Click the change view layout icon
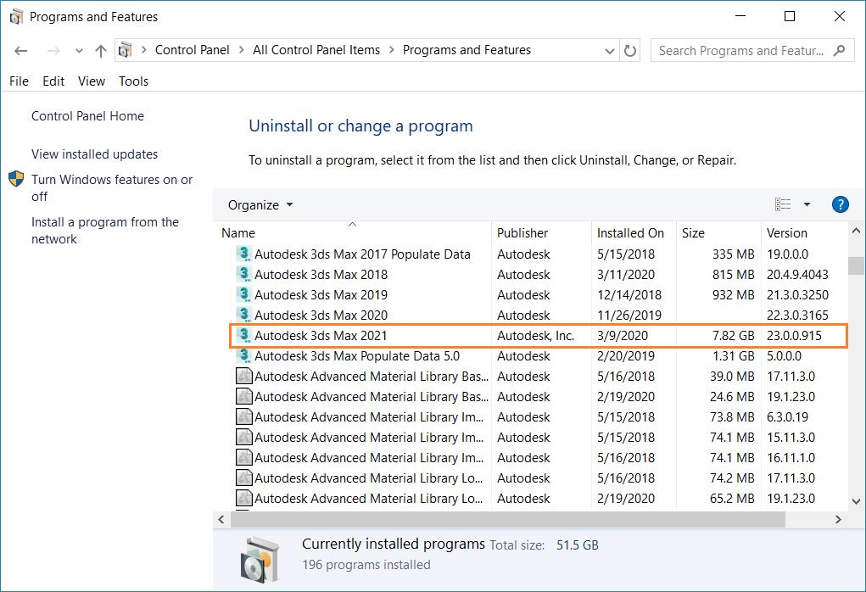 point(783,204)
